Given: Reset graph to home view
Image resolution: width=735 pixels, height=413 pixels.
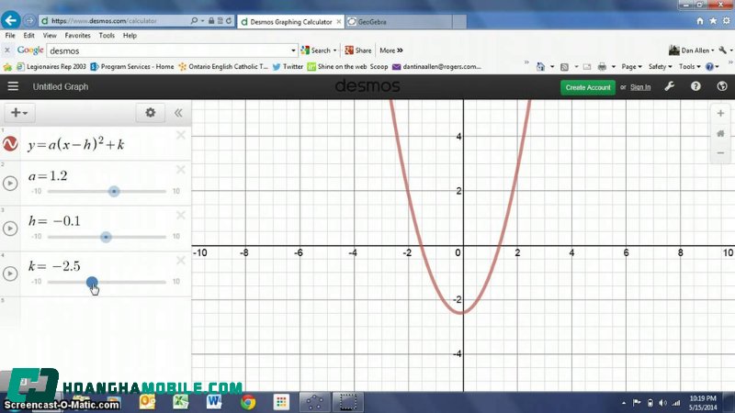Looking at the screenshot, I should pyautogui.click(x=720, y=133).
